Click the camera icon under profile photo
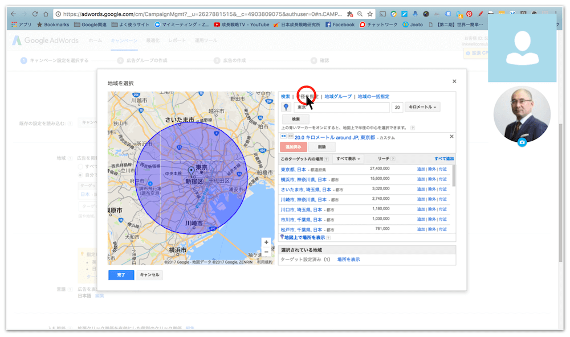570x337 pixels. [x=522, y=142]
